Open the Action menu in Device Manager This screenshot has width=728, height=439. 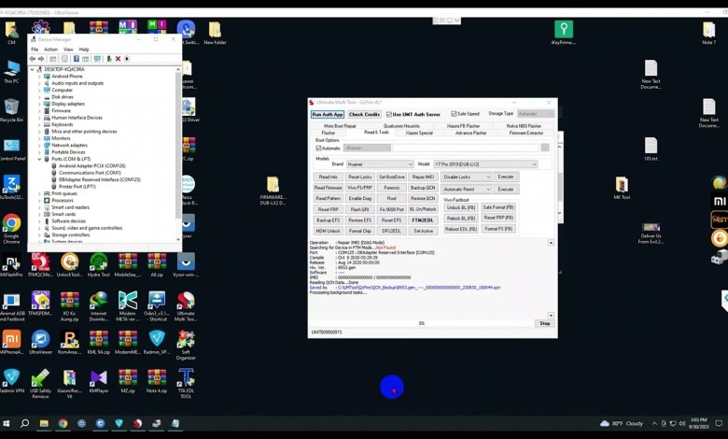point(50,50)
